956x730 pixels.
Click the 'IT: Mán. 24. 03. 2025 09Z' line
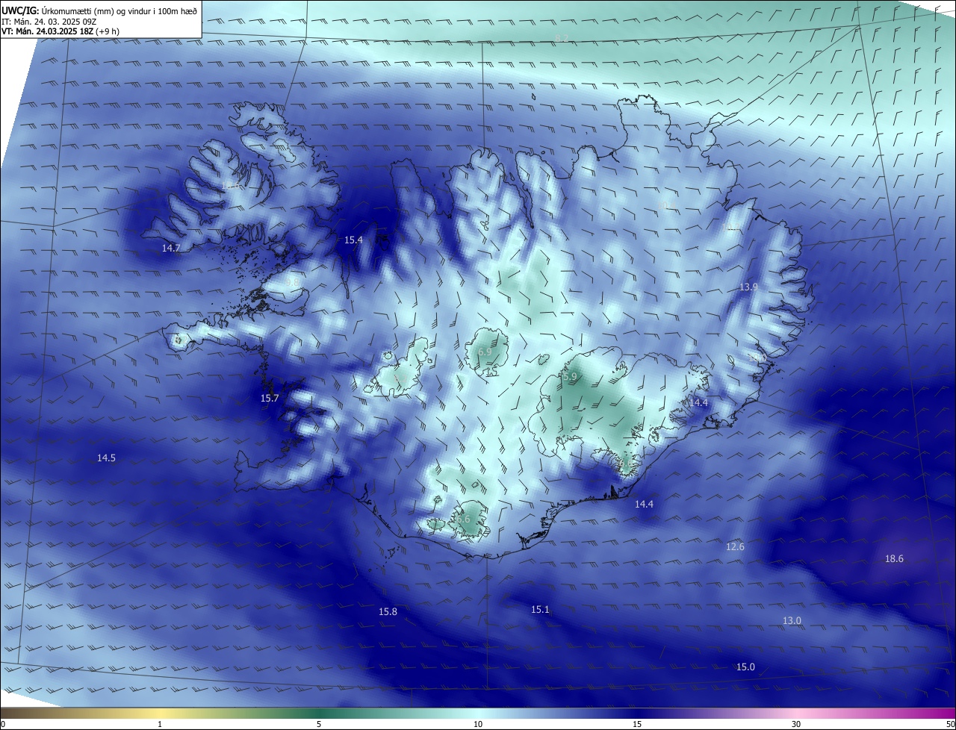point(49,21)
